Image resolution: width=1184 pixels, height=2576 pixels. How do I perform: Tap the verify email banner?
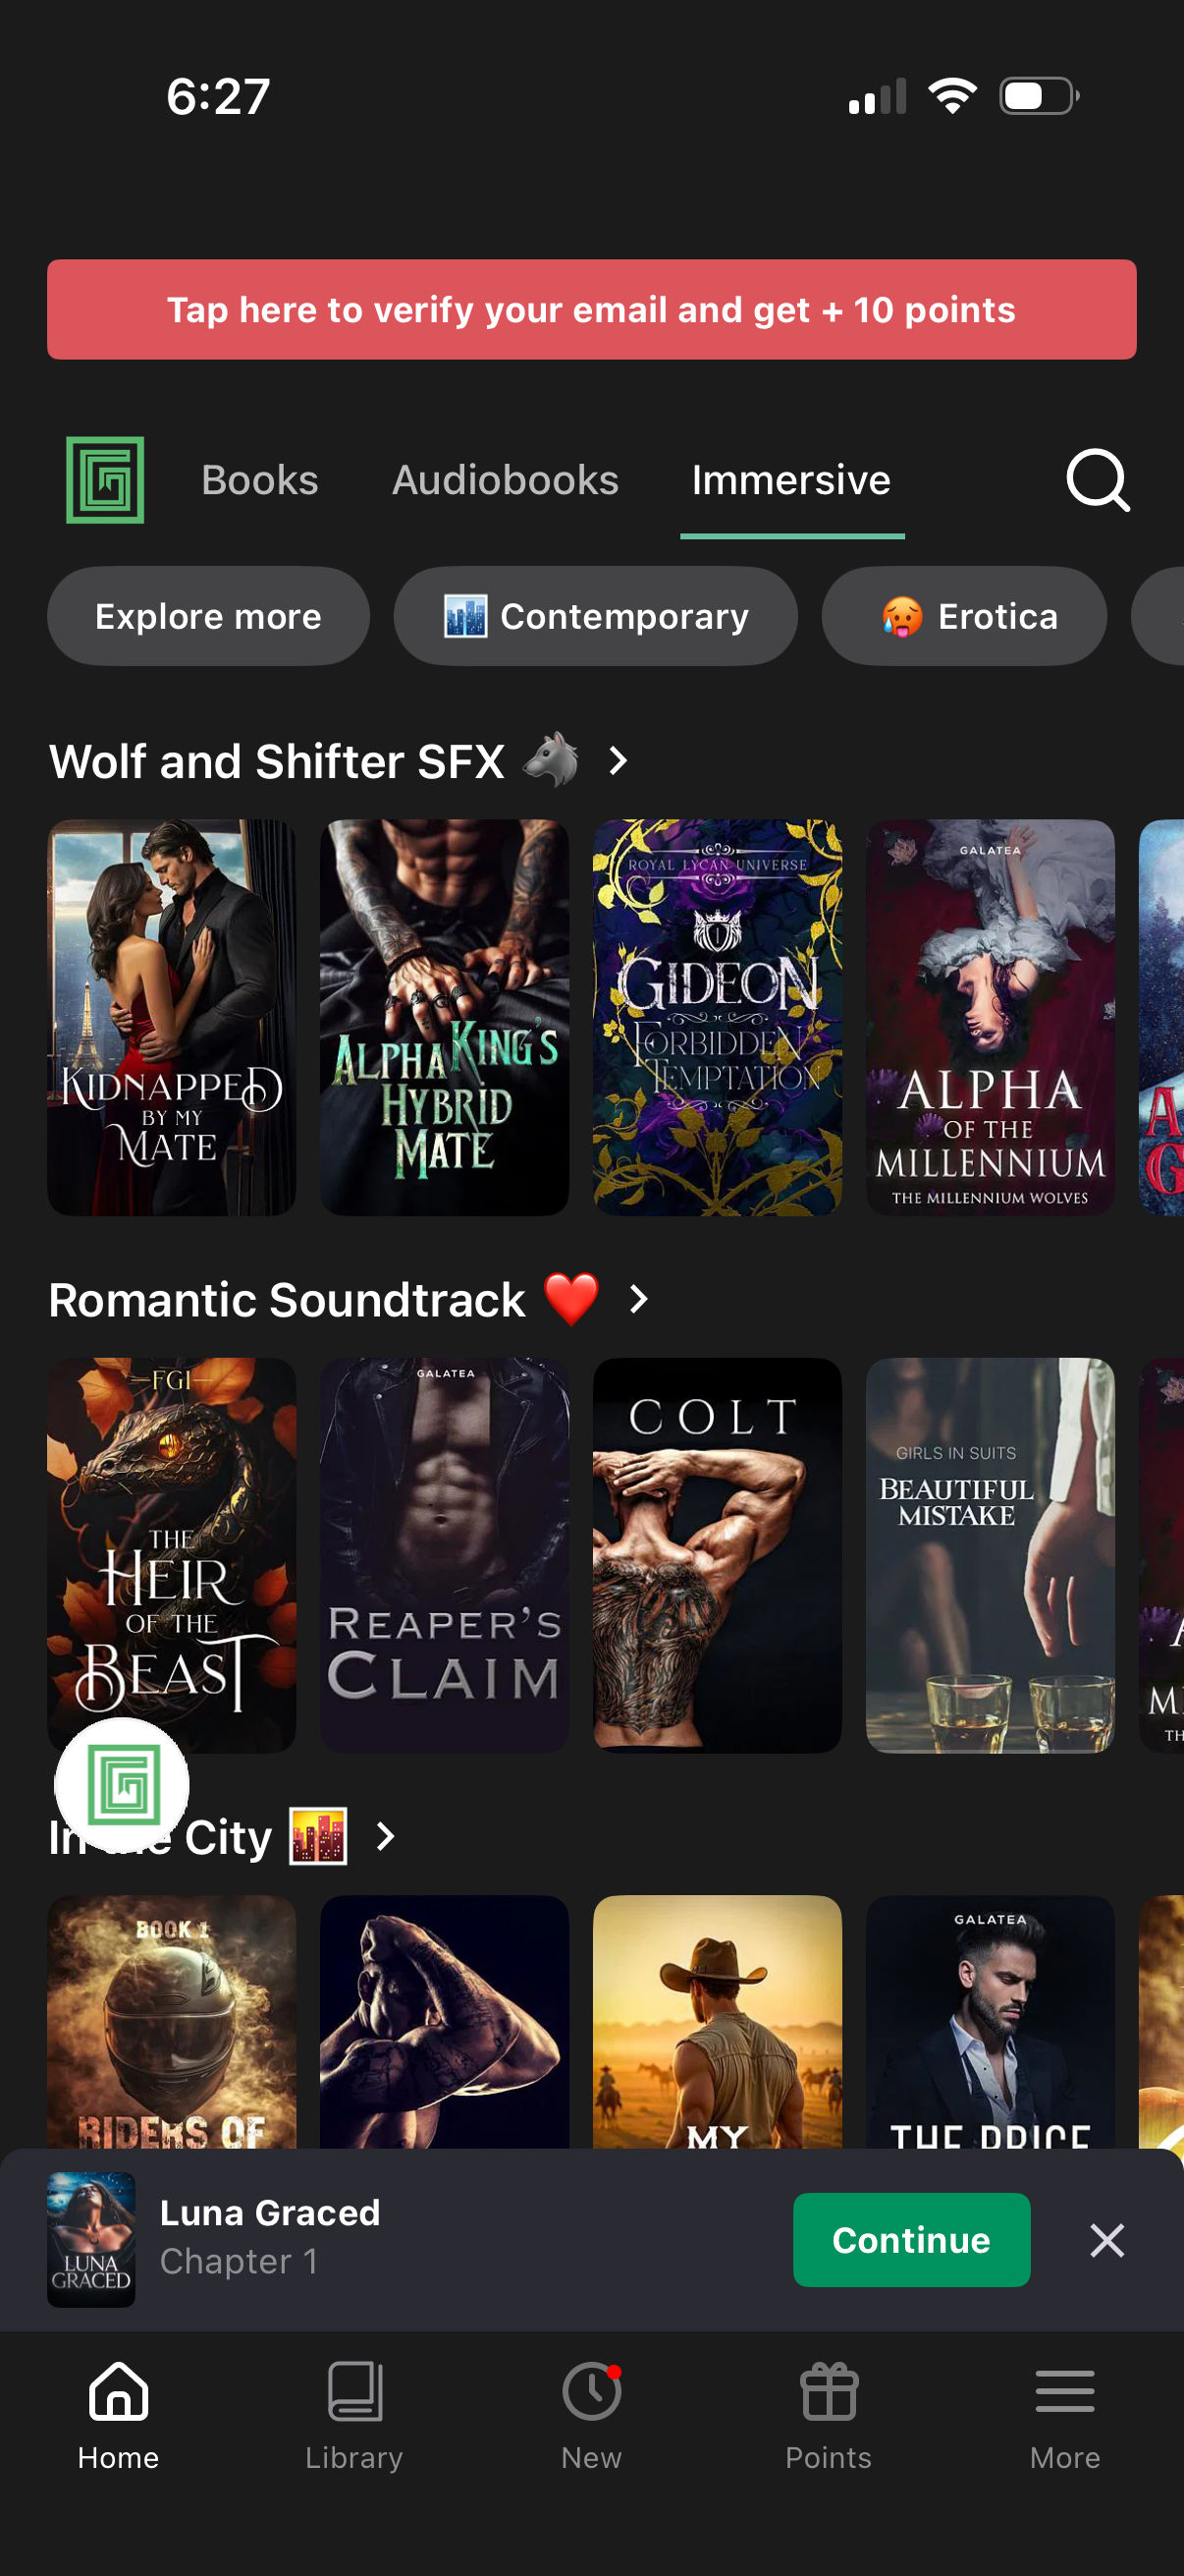coord(591,310)
